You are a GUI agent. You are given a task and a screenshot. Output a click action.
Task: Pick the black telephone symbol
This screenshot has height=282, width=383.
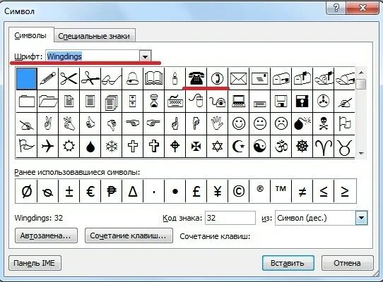pos(196,79)
